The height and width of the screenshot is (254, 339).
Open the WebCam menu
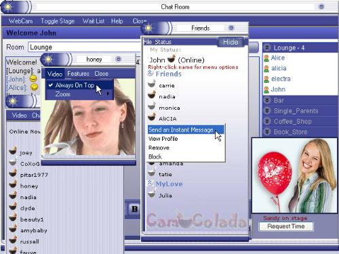click(20, 21)
